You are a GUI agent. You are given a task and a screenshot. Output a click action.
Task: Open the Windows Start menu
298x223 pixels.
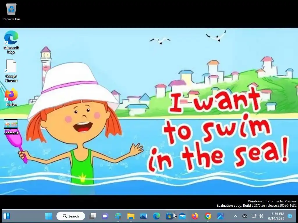tap(49, 216)
